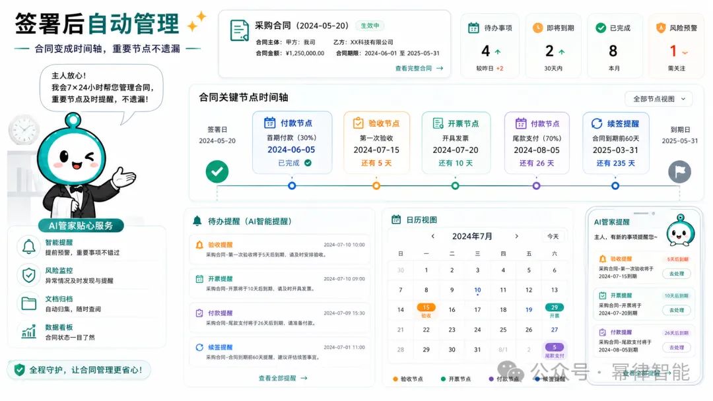The image size is (713, 401).
Task: Click refresh icon in 续签提醒 to-do row
Action: coord(199,348)
